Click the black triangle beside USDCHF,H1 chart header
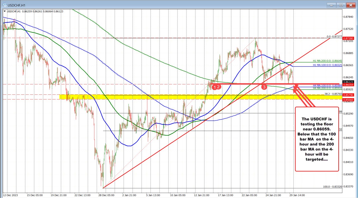Viewport: 358px width, 198px height. click(x=4, y=11)
